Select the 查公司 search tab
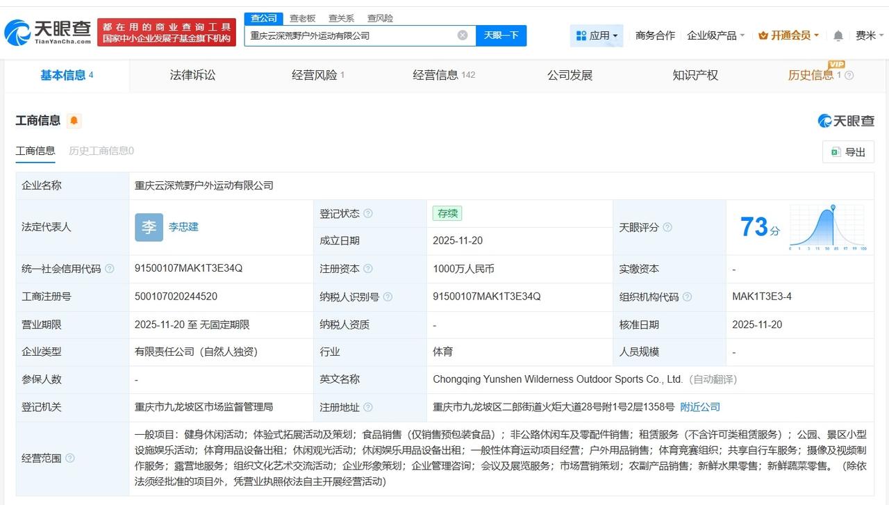 pyautogui.click(x=264, y=19)
